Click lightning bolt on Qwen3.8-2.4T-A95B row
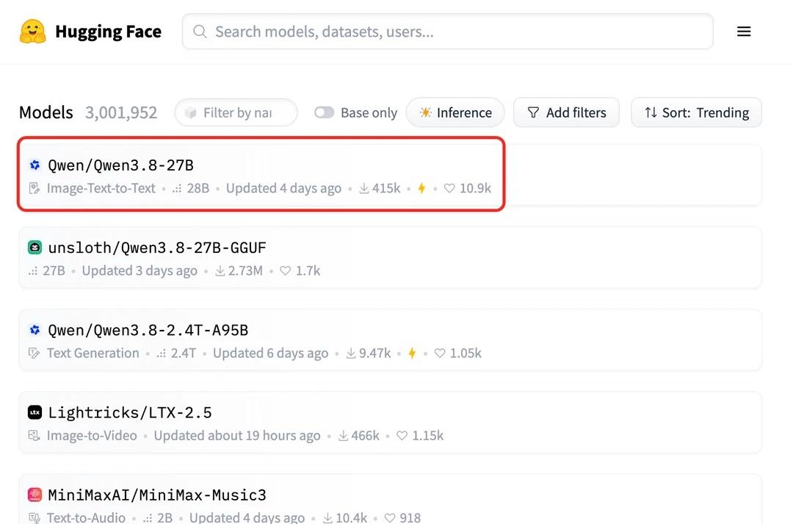793x524 pixels. tap(412, 353)
